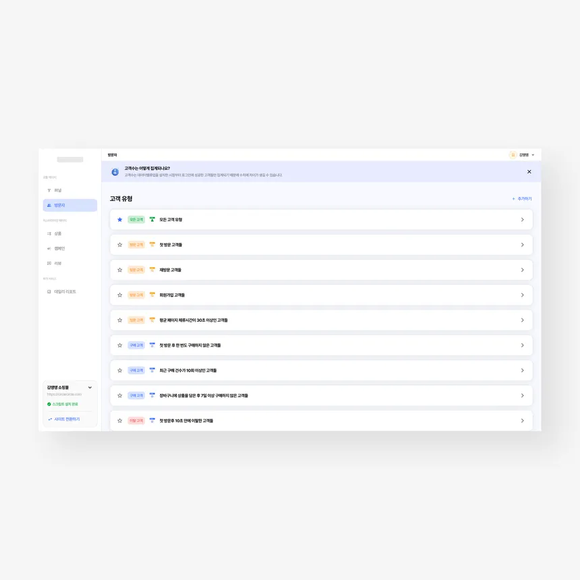Screen dimensions: 580x580
Task: Open chevron of 최근 구매 건수 10회 row
Action: (x=522, y=371)
